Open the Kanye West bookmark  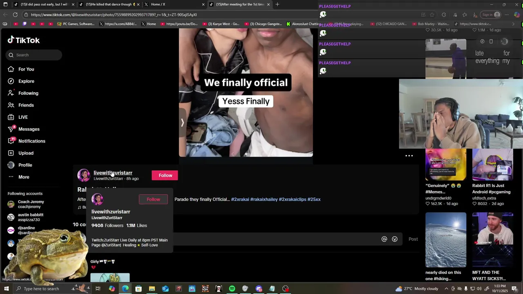tap(220, 24)
